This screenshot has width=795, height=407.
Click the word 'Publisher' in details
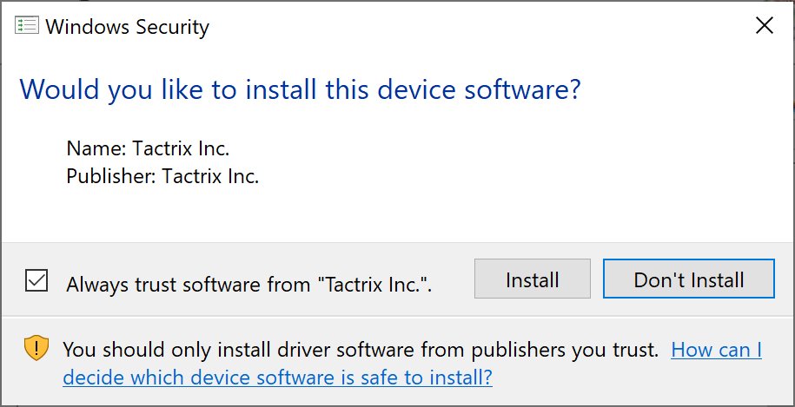[110, 175]
